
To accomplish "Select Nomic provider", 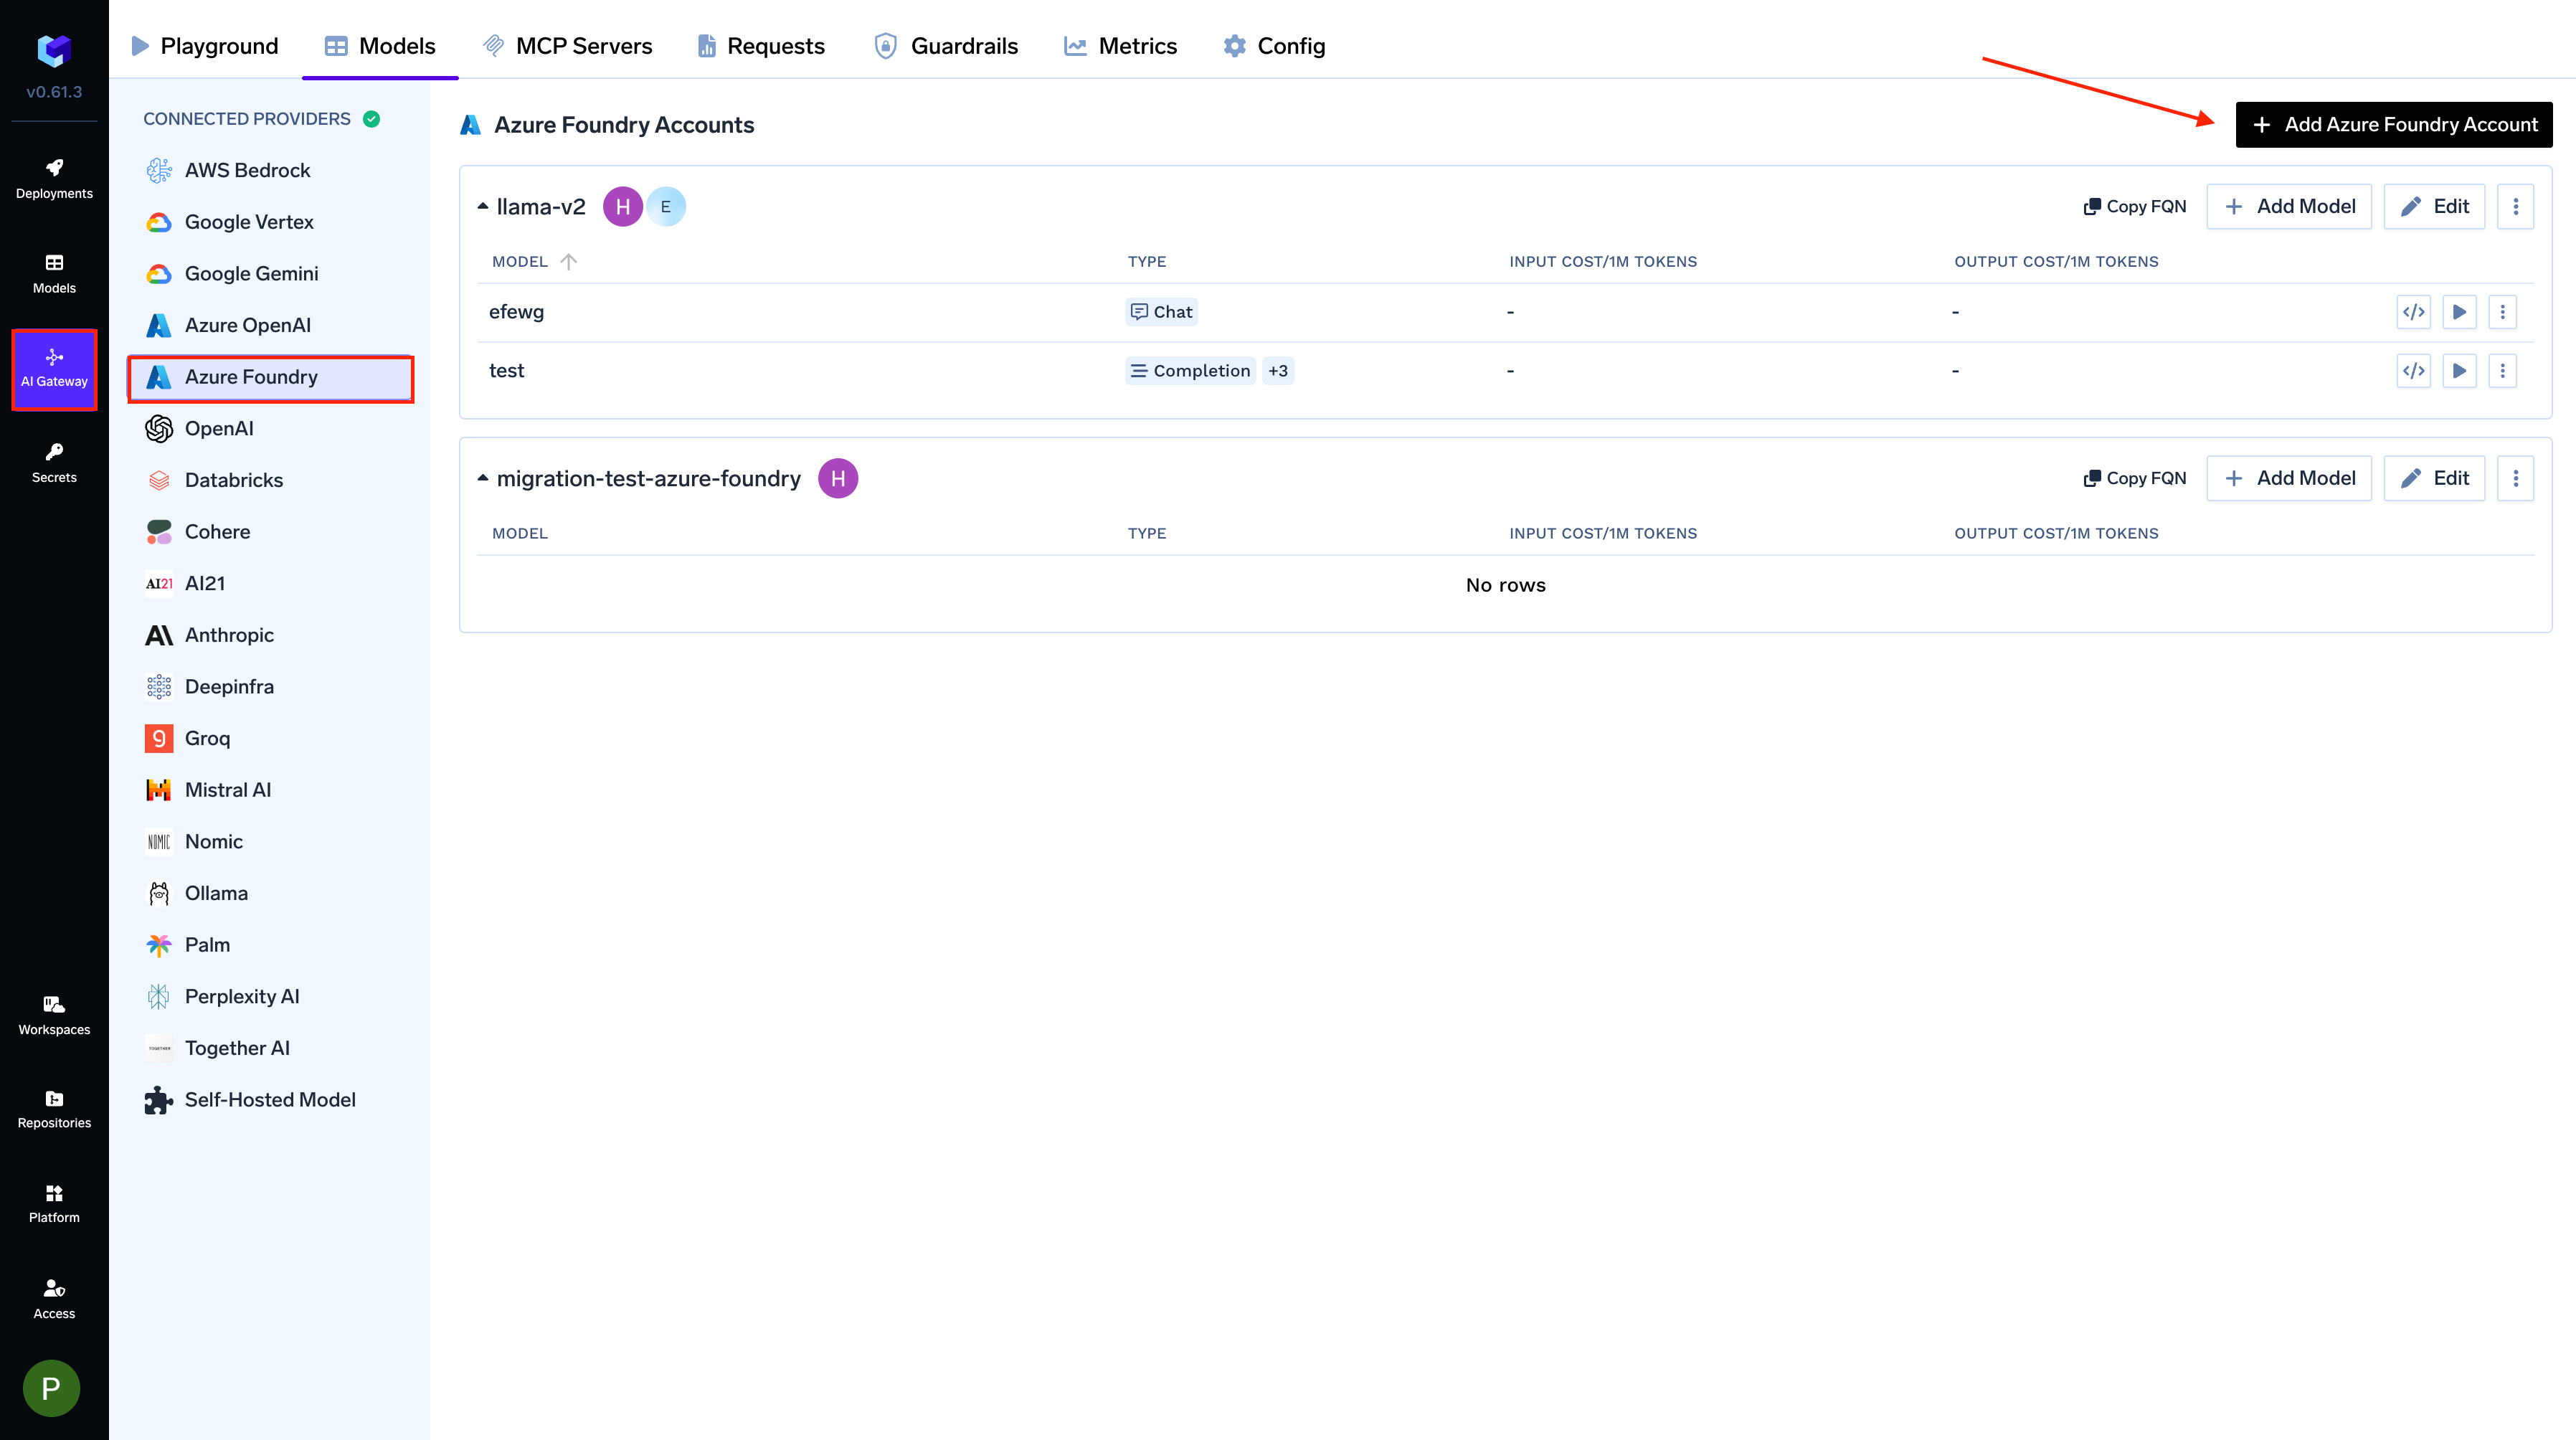I will pos(270,842).
